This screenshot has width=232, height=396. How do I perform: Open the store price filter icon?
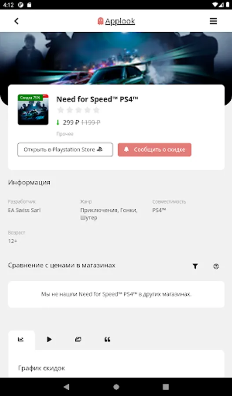click(x=195, y=266)
